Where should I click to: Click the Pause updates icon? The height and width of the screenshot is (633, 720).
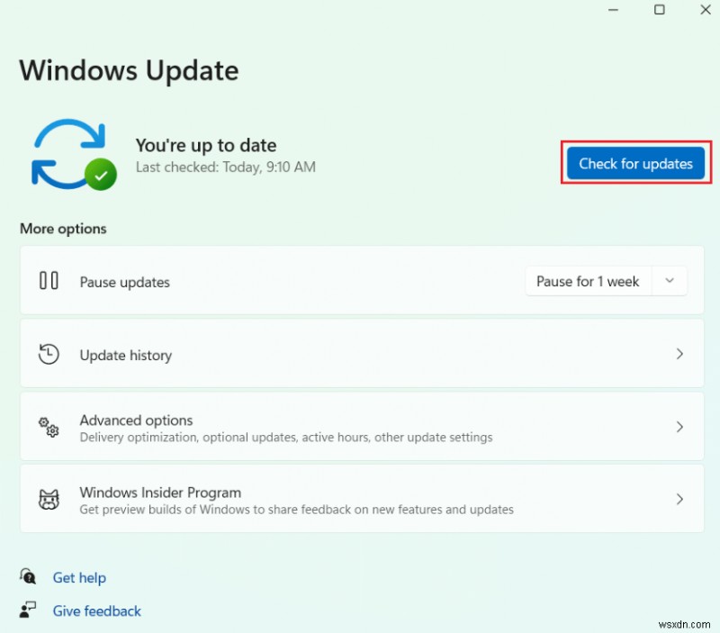[49, 280]
